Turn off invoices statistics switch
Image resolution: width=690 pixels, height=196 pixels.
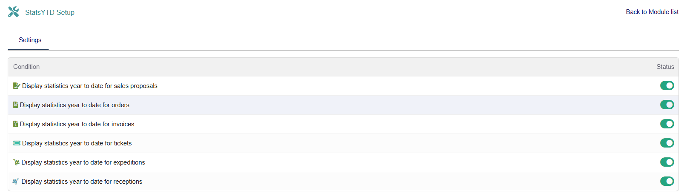[x=667, y=124]
